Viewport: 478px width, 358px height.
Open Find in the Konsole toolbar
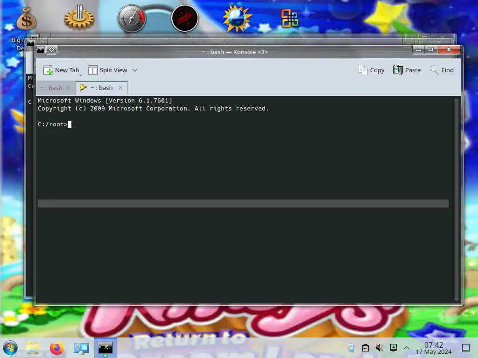point(442,70)
